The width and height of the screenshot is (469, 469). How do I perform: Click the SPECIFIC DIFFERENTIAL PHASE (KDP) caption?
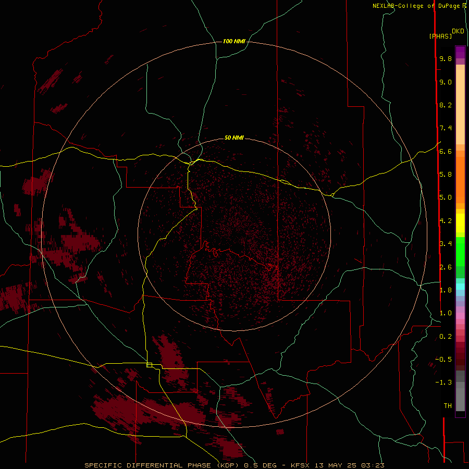pyautogui.click(x=163, y=465)
